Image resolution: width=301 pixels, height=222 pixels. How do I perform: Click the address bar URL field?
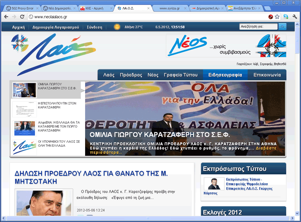pyautogui.click(x=148, y=17)
